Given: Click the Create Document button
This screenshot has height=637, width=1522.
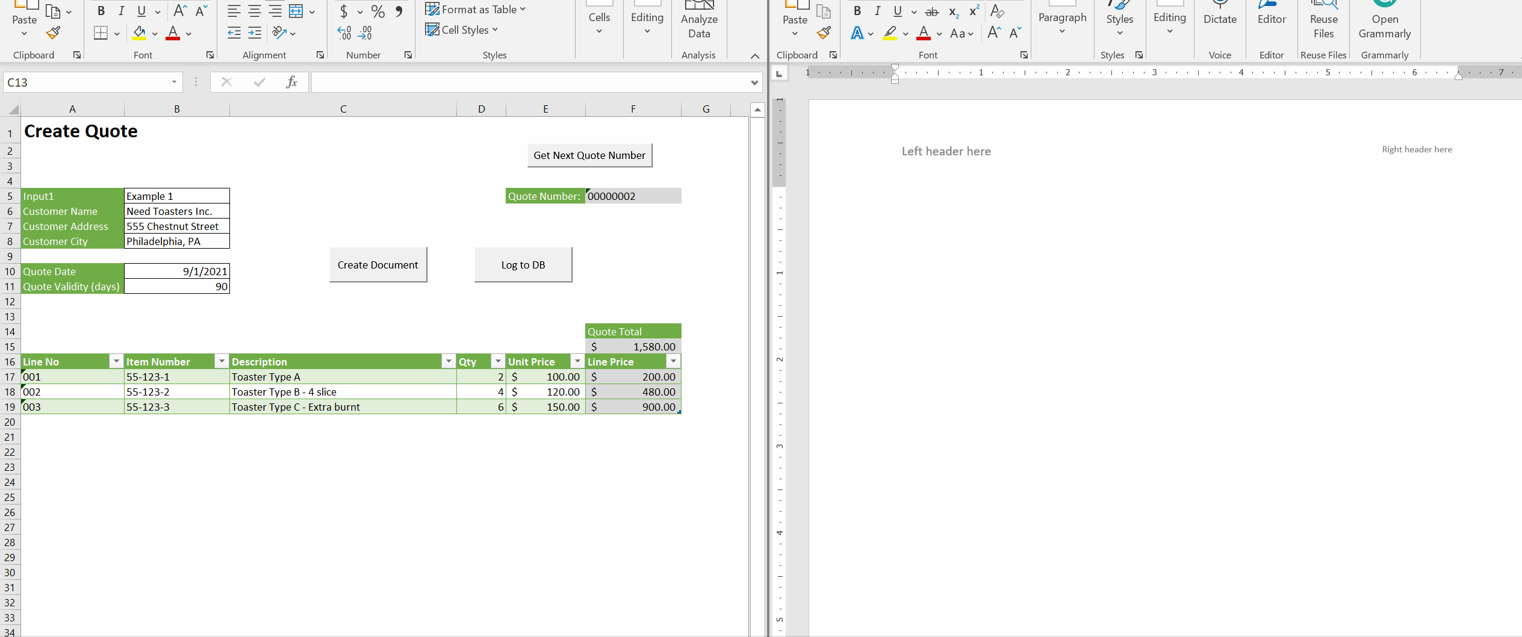Looking at the screenshot, I should tap(378, 264).
